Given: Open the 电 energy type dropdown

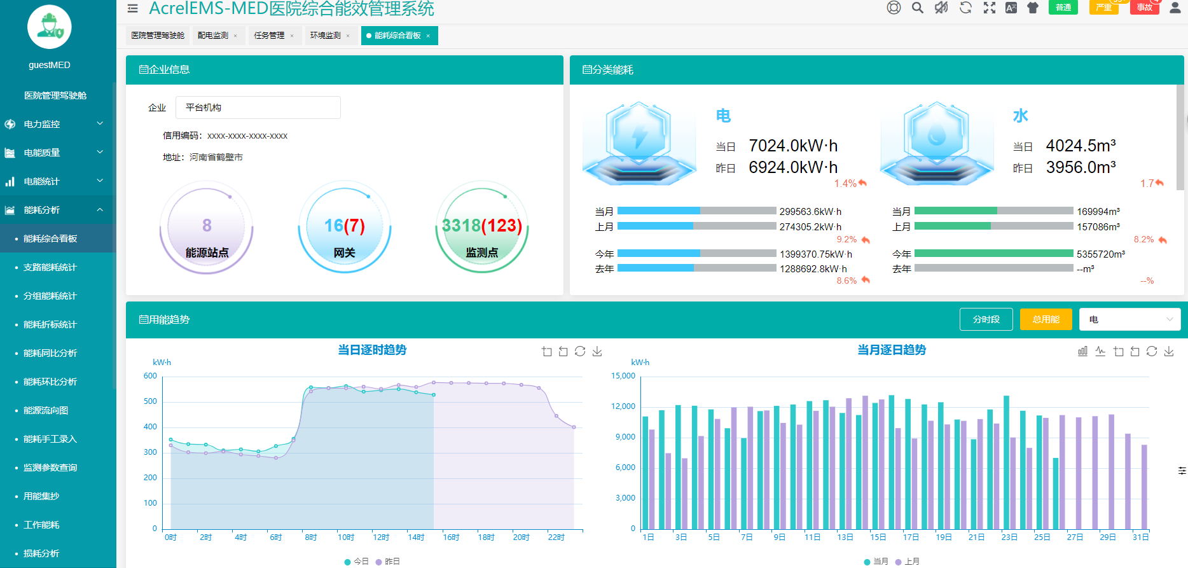Looking at the screenshot, I should pyautogui.click(x=1129, y=319).
